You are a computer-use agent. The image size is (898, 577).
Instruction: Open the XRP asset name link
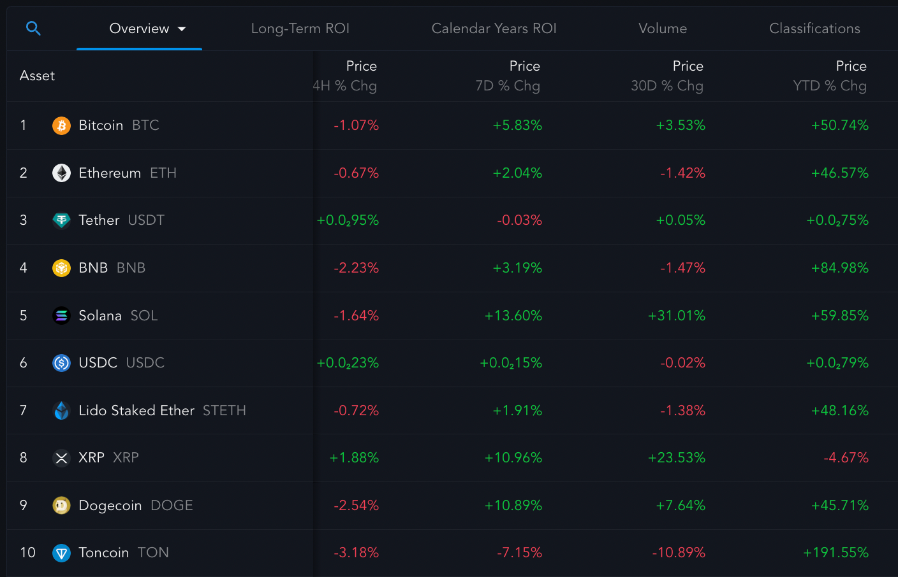[x=91, y=458]
